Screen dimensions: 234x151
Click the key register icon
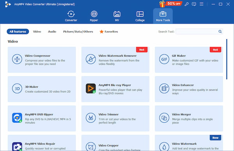point(186,4)
